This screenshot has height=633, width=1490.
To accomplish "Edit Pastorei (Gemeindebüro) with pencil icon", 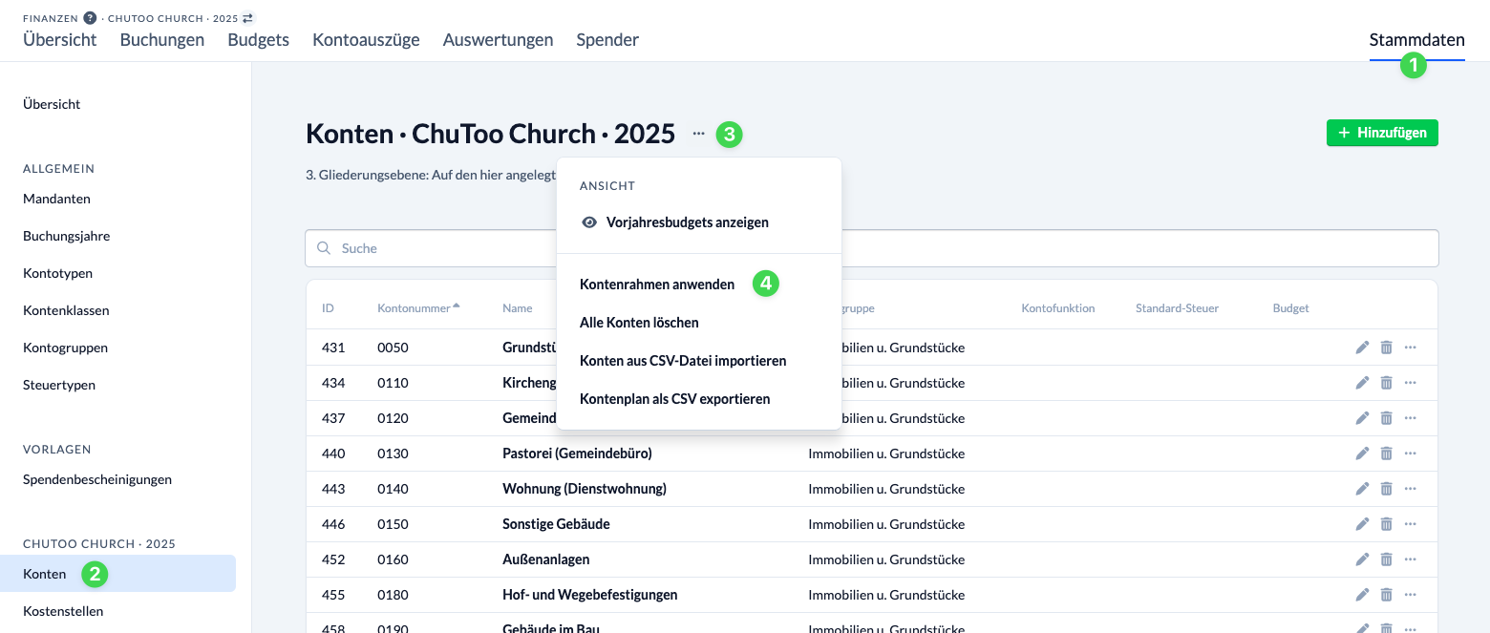I will tap(1362, 454).
